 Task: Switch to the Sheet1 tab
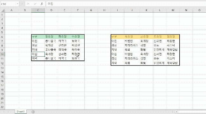[x=20, y=111]
